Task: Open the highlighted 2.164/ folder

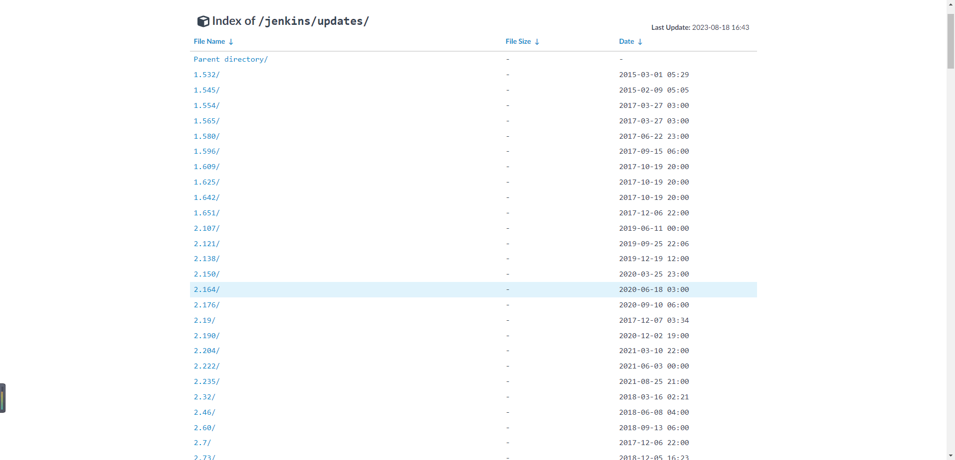Action: click(x=207, y=289)
